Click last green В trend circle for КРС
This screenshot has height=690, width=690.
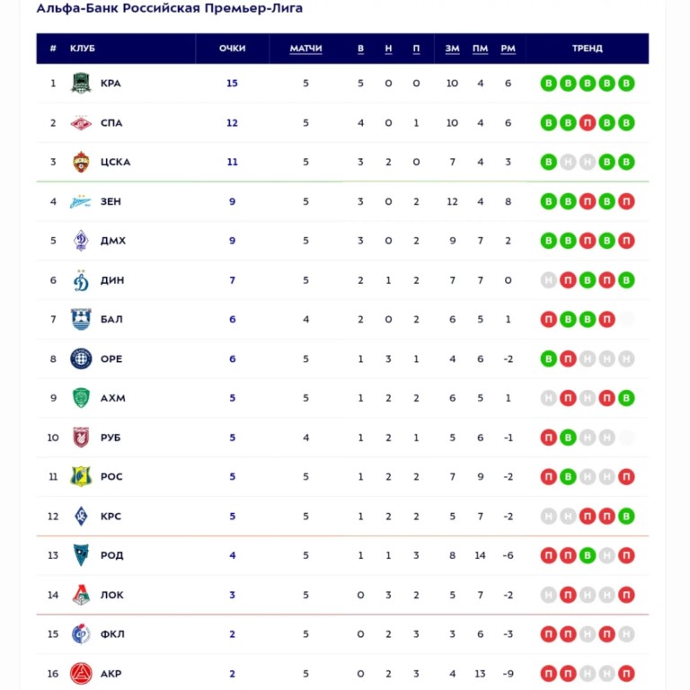(x=626, y=517)
